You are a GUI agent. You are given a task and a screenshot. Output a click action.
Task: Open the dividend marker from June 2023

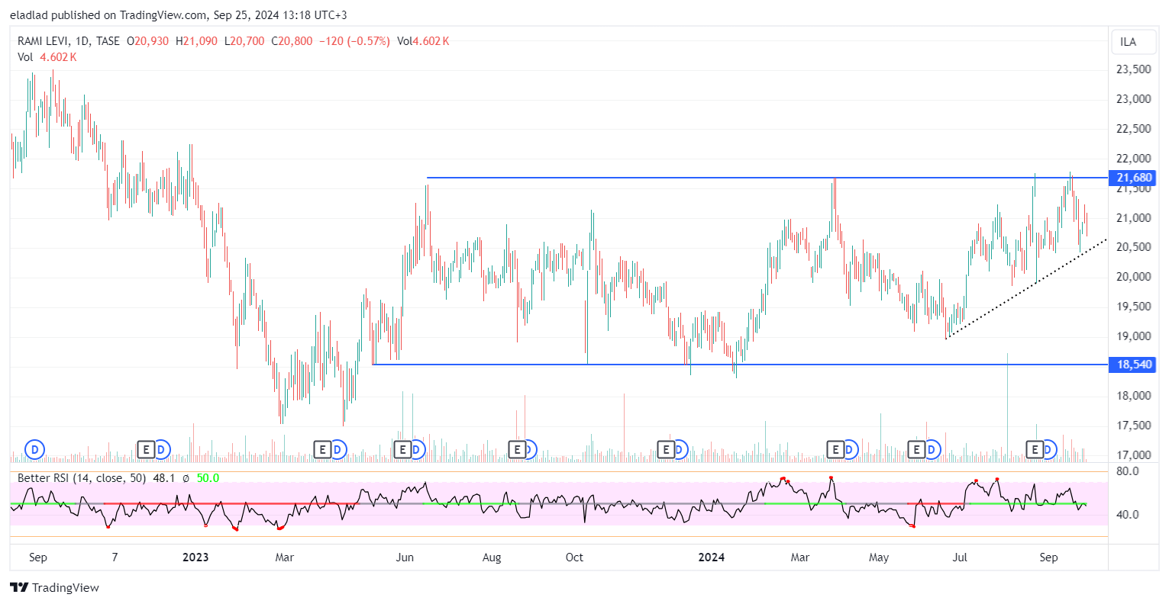point(417,450)
